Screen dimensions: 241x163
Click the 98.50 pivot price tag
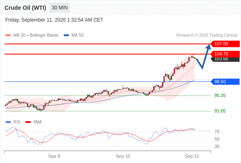[225, 81]
